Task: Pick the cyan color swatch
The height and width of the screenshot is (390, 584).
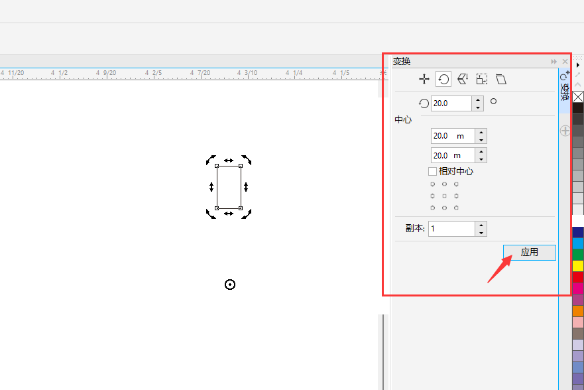Action: [578, 243]
